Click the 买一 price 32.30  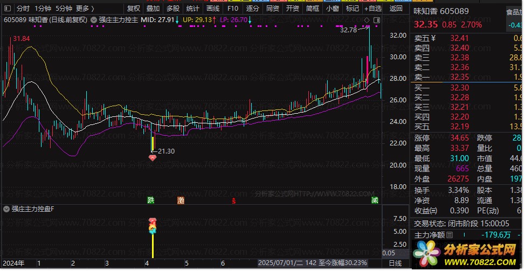click(x=459, y=88)
